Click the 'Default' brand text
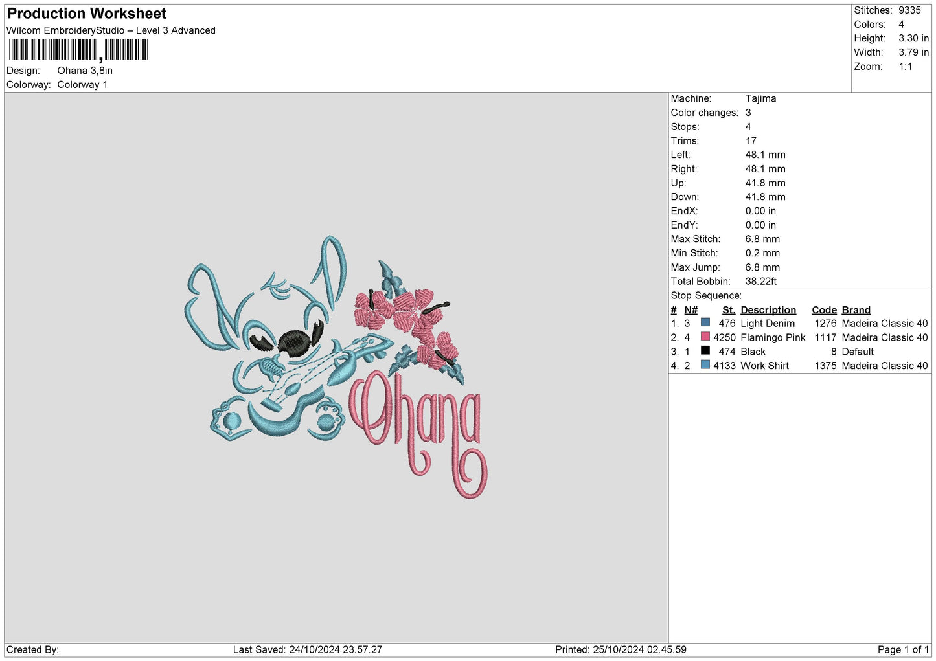Image resolution: width=936 pixels, height=661 pixels. [x=858, y=352]
